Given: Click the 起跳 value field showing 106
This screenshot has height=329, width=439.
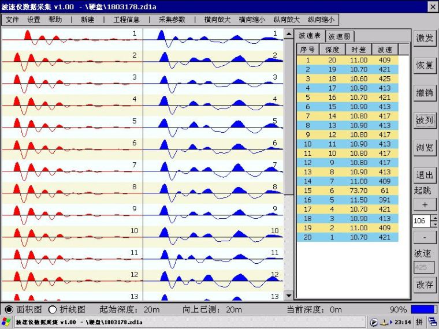Looking at the screenshot, I should coord(421,221).
